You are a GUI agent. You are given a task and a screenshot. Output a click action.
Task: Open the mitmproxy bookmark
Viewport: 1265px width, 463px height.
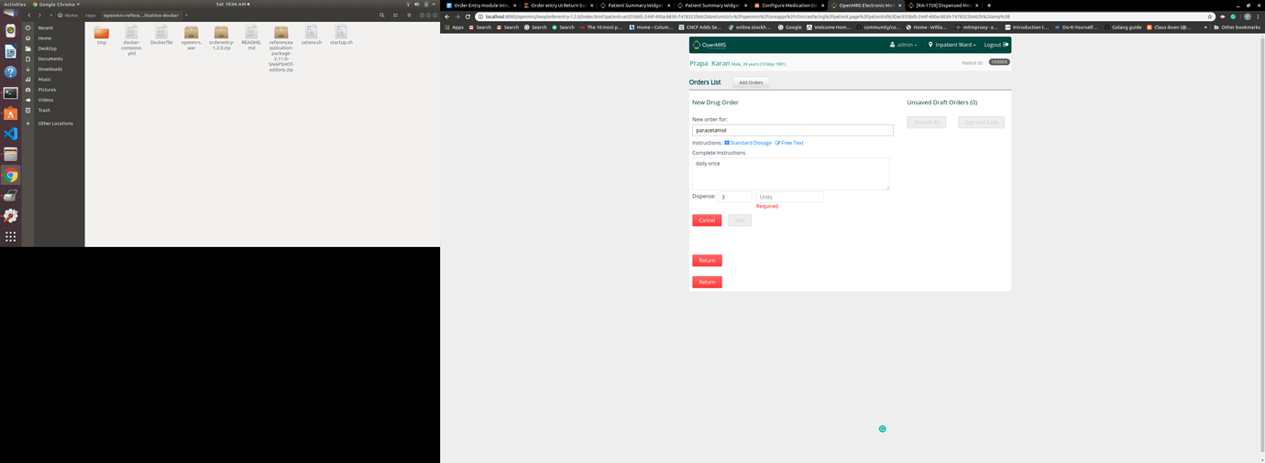[x=976, y=27]
